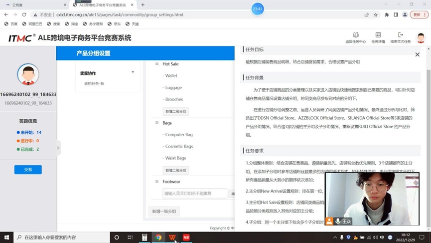
Task: Open the Windows Start menu
Action: coord(6,237)
